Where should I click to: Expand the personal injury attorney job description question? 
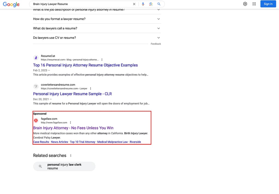point(97,10)
